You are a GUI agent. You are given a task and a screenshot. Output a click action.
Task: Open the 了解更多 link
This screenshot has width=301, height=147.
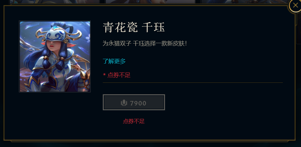(x=114, y=61)
